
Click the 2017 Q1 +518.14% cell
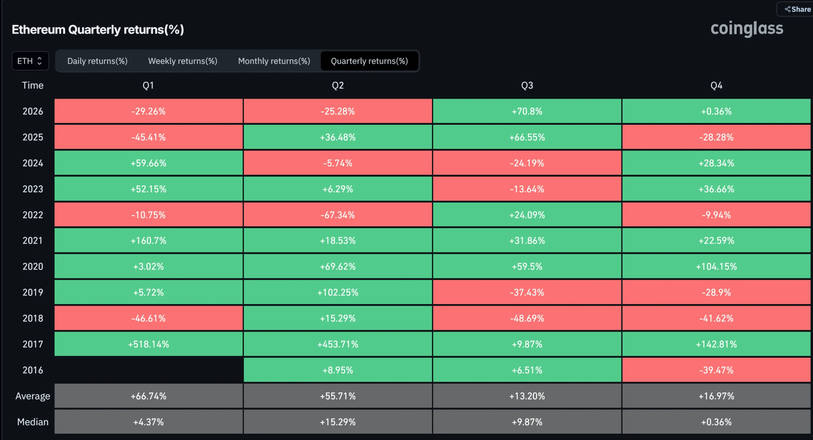(148, 344)
